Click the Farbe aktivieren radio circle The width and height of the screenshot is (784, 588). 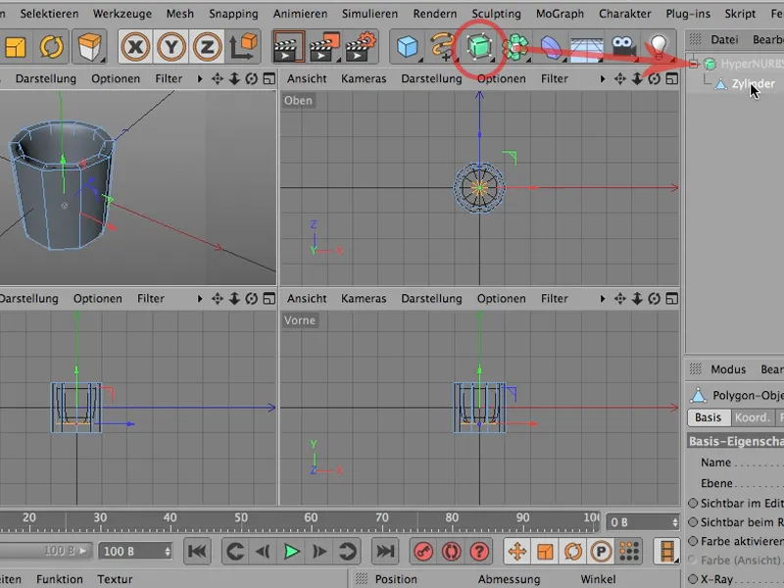693,541
